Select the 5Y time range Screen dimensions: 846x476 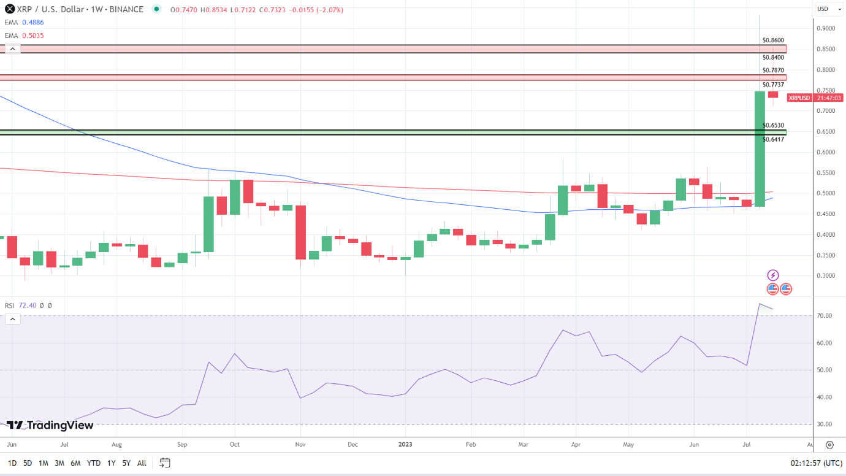(x=126, y=463)
